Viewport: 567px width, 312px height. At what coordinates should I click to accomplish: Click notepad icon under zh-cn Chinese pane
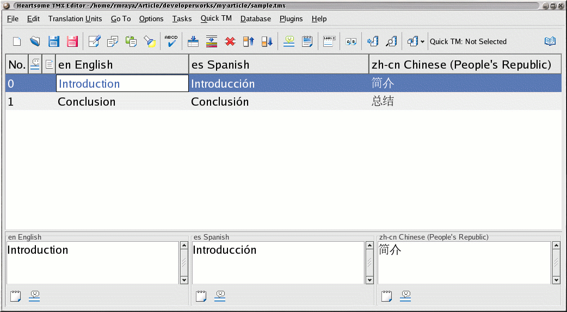pyautogui.click(x=386, y=296)
